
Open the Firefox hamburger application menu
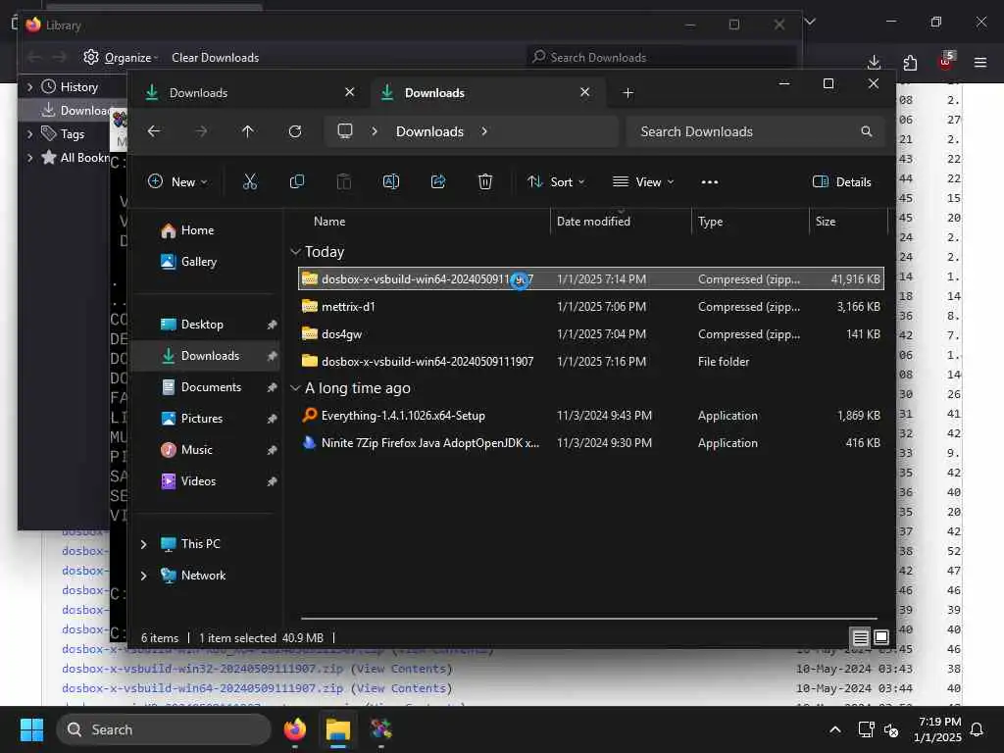[x=980, y=62]
